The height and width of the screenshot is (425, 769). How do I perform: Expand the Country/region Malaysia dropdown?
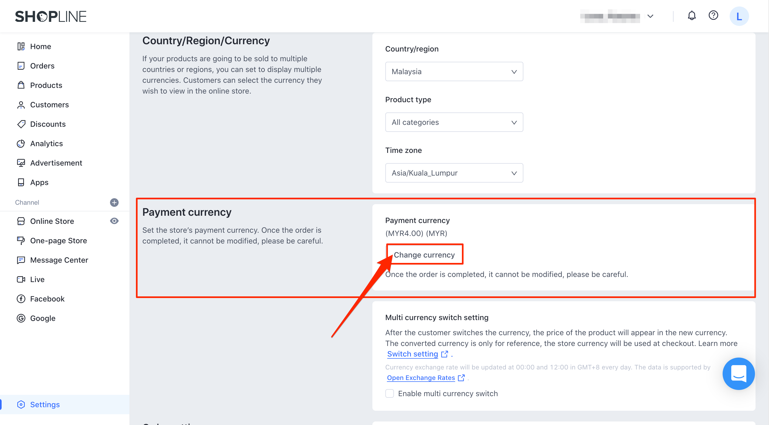coord(454,72)
